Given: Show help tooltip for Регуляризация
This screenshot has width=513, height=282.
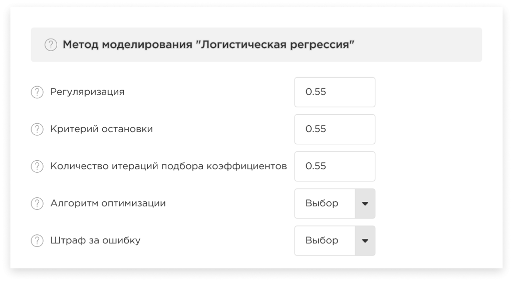Looking at the screenshot, I should [37, 92].
